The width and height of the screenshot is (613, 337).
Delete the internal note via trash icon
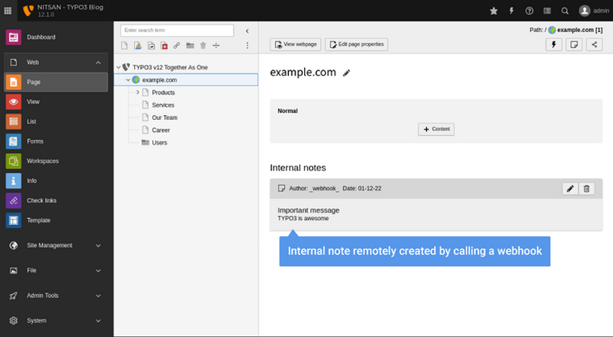[587, 188]
